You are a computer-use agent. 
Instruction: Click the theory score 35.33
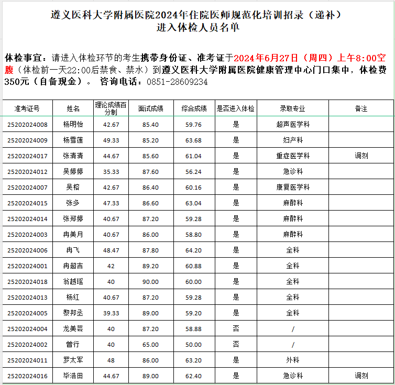click(x=111, y=172)
